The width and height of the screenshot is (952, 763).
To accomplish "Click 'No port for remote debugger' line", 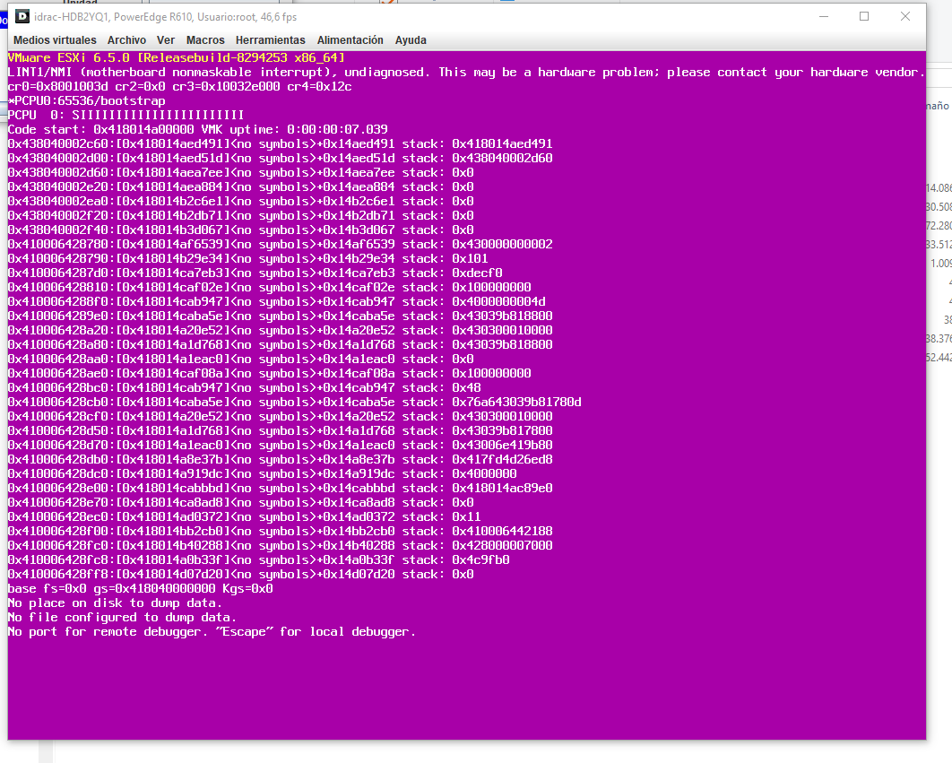I will (212, 632).
